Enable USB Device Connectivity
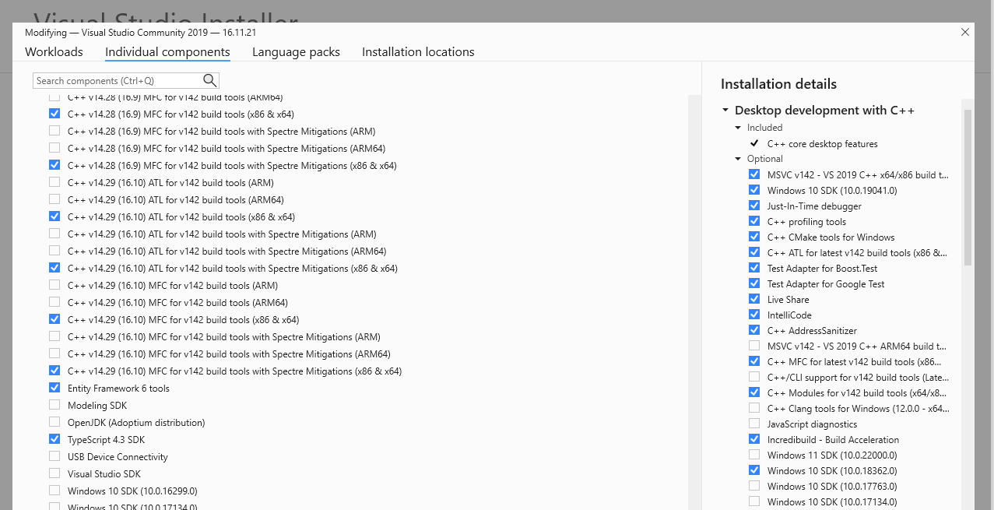 point(54,457)
